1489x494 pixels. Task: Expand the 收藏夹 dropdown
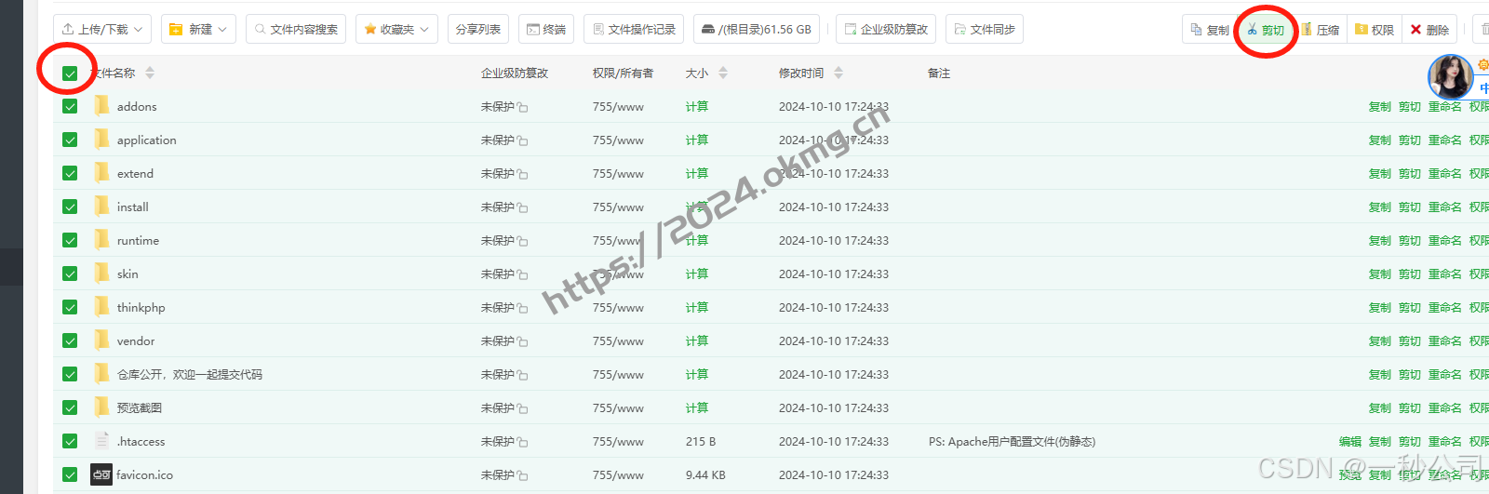click(x=396, y=29)
